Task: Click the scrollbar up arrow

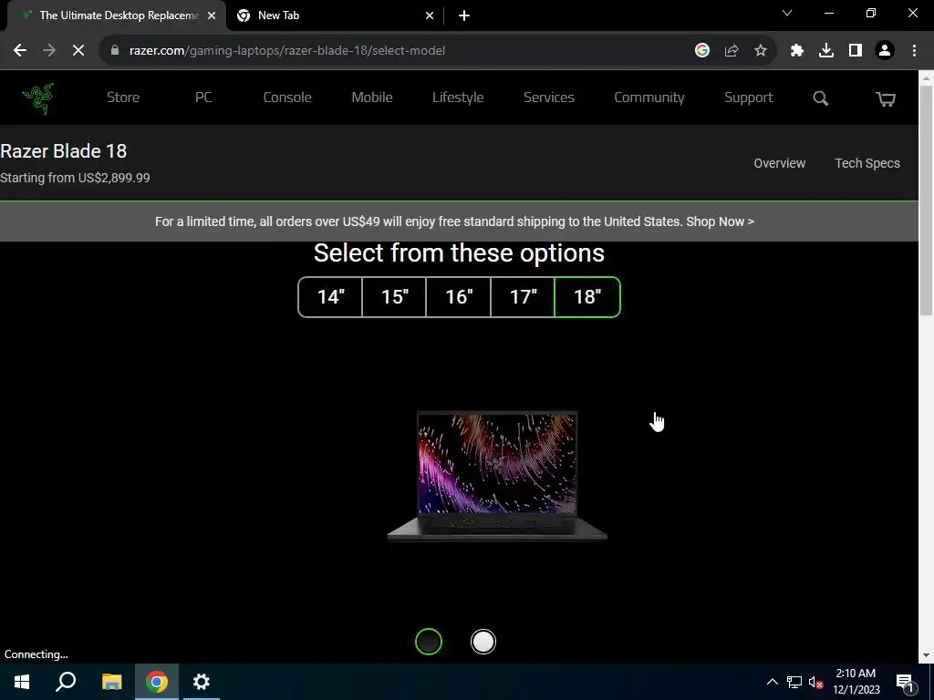Action: 927,77
